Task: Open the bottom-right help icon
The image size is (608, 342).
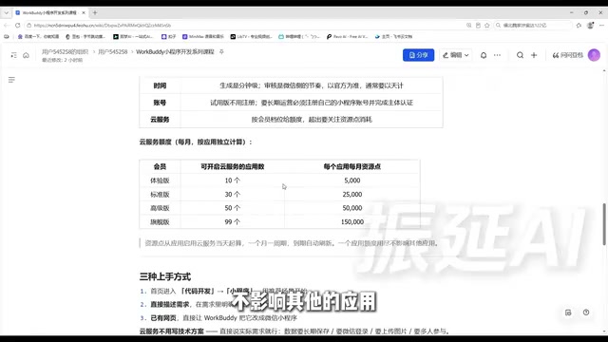Action: pos(586,313)
